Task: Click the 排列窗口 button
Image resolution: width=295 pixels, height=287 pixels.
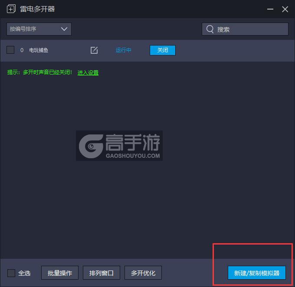Action: [x=102, y=273]
